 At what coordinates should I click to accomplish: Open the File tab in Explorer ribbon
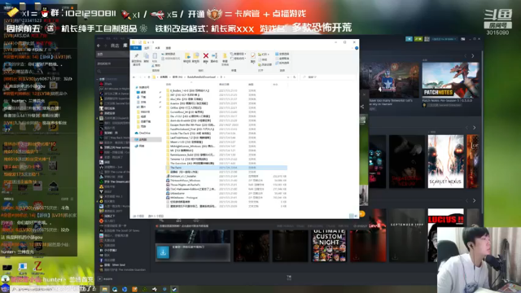(136, 48)
